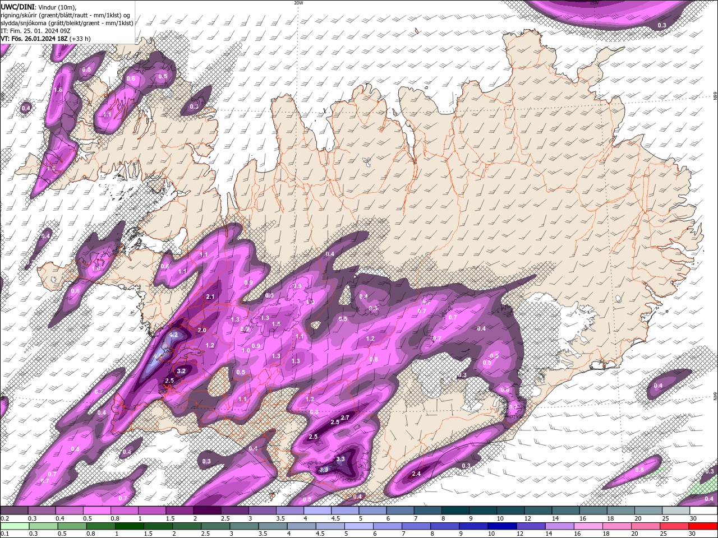Select the bright red swatch starting at 30, lower legend
The height and width of the screenshot is (538, 718).
703,526
